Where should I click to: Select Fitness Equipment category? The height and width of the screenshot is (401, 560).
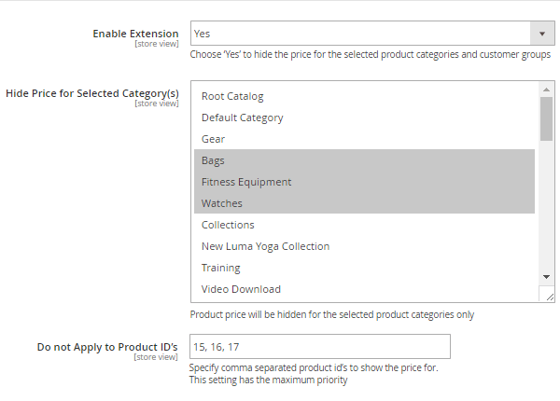click(246, 182)
